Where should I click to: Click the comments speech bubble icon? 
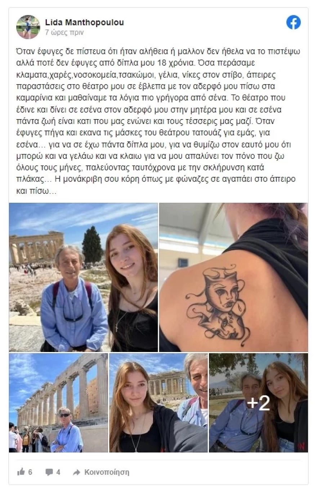tap(49, 472)
